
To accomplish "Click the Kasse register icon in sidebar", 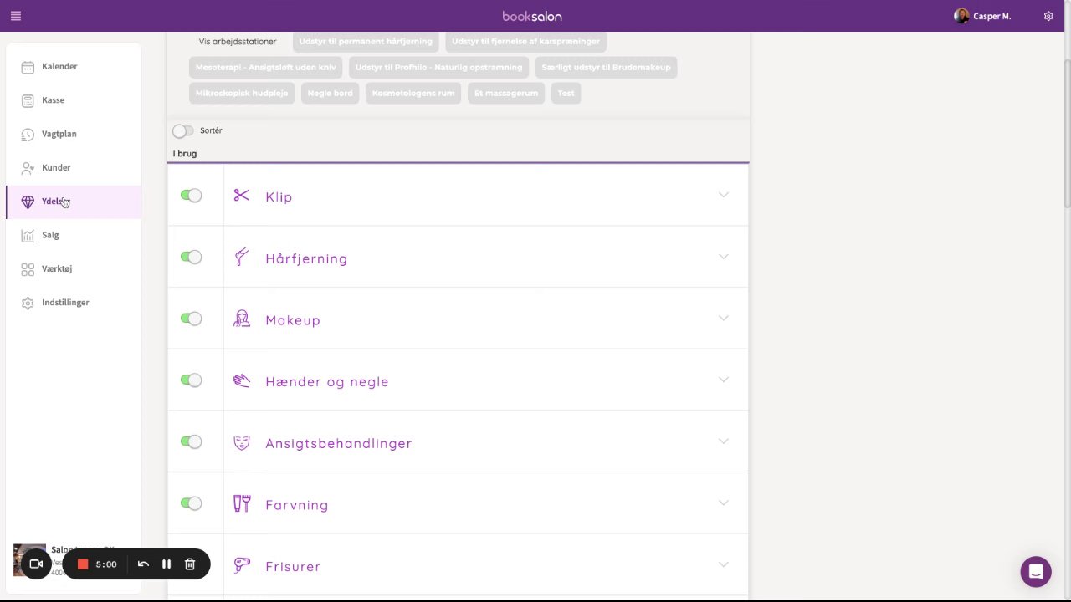I will (x=28, y=100).
